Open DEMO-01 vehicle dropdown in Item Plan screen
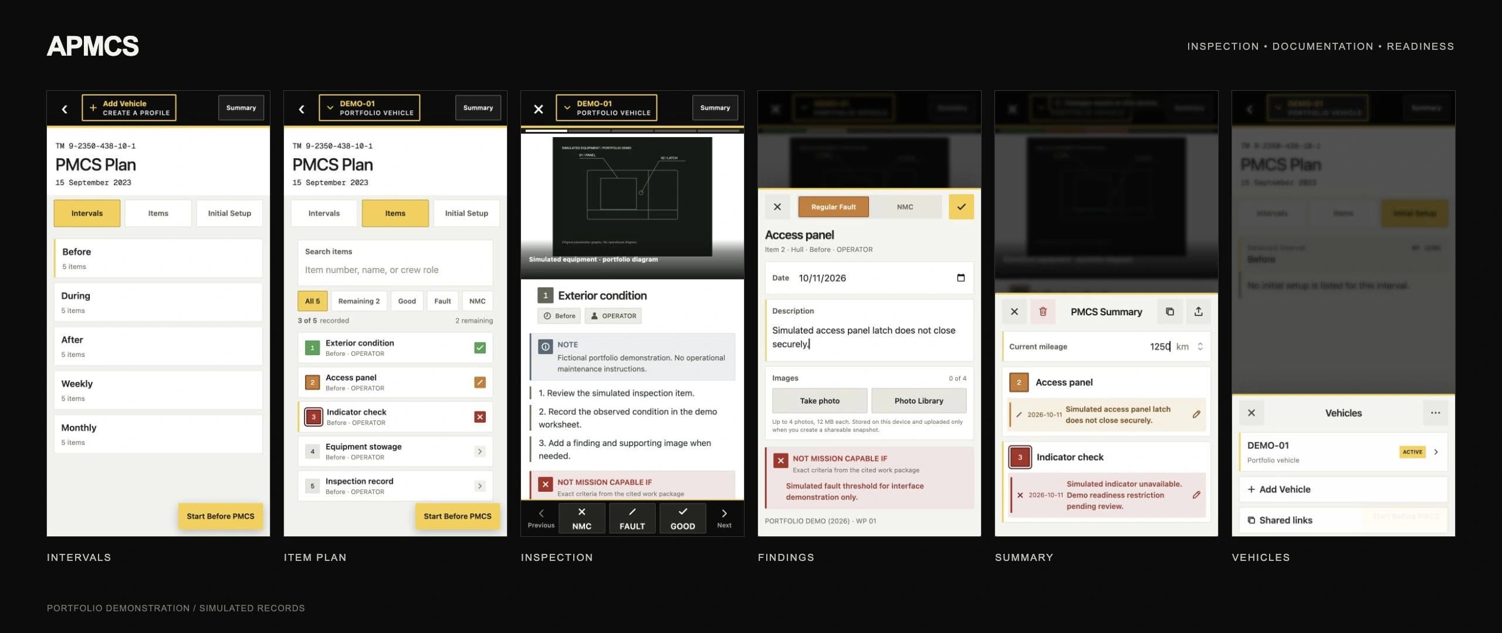Viewport: 1502px width, 633px height. tap(370, 108)
